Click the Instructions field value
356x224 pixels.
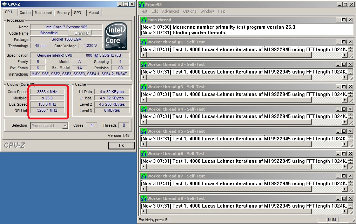(80, 74)
